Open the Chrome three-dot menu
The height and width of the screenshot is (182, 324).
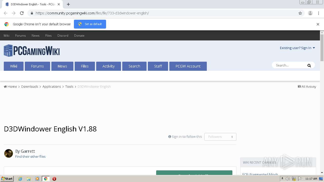[x=318, y=13]
